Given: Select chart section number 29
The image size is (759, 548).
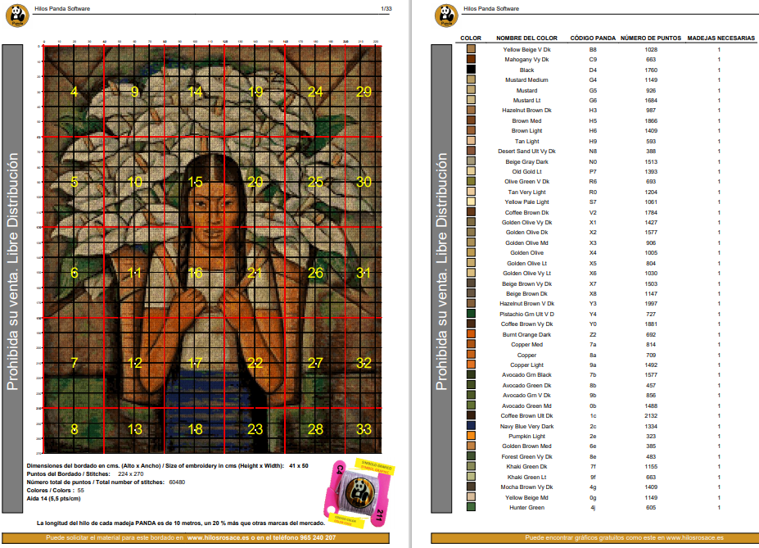Looking at the screenshot, I should pyautogui.click(x=364, y=92).
